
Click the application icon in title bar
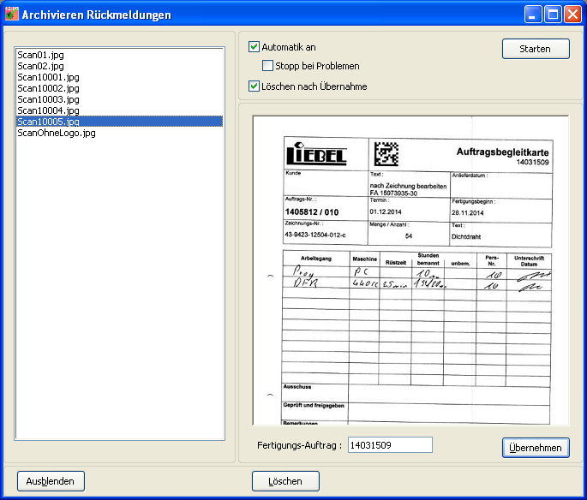click(12, 15)
